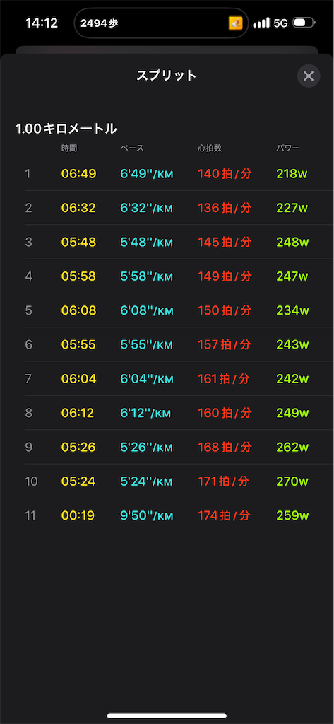The width and height of the screenshot is (334, 724).
Task: Select split 1 time 06:49
Action: (78, 174)
